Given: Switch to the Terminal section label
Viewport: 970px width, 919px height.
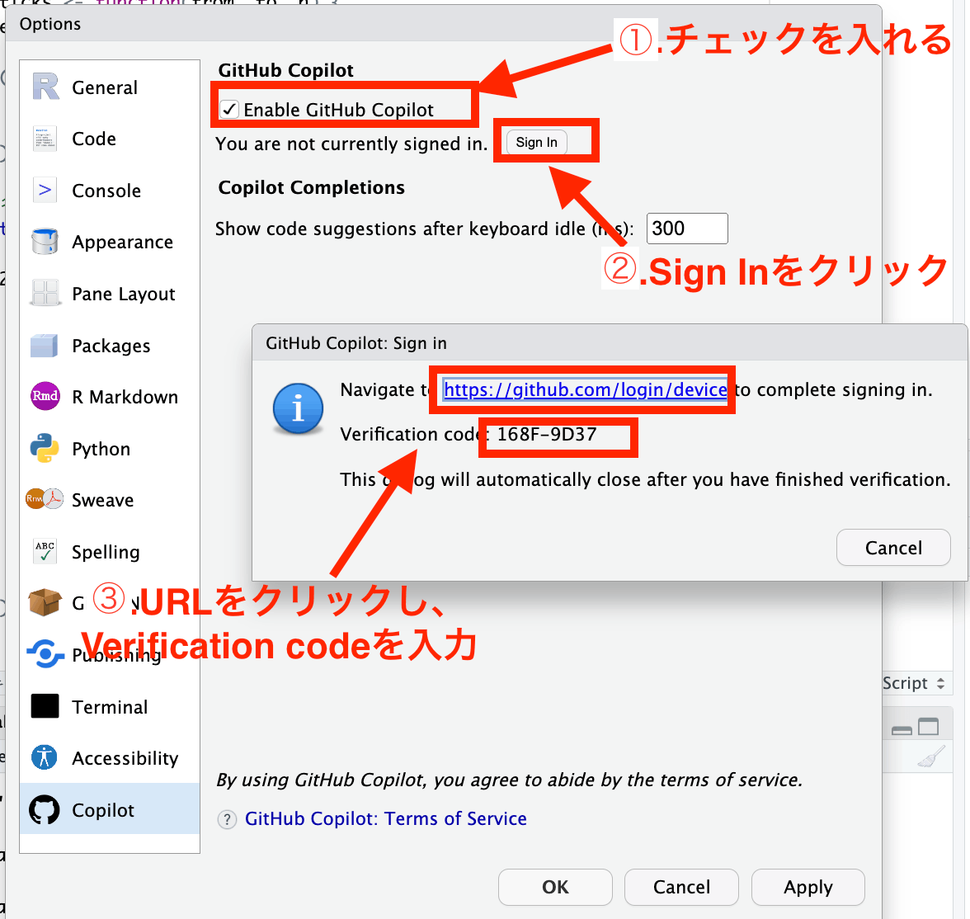Looking at the screenshot, I should pyautogui.click(x=111, y=707).
